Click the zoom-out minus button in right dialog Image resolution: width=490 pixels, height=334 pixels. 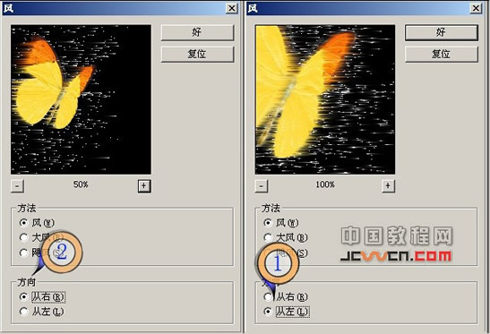coord(262,186)
